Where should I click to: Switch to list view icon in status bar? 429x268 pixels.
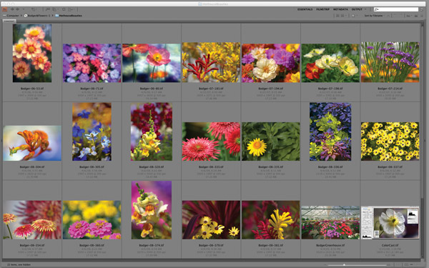click(x=413, y=264)
